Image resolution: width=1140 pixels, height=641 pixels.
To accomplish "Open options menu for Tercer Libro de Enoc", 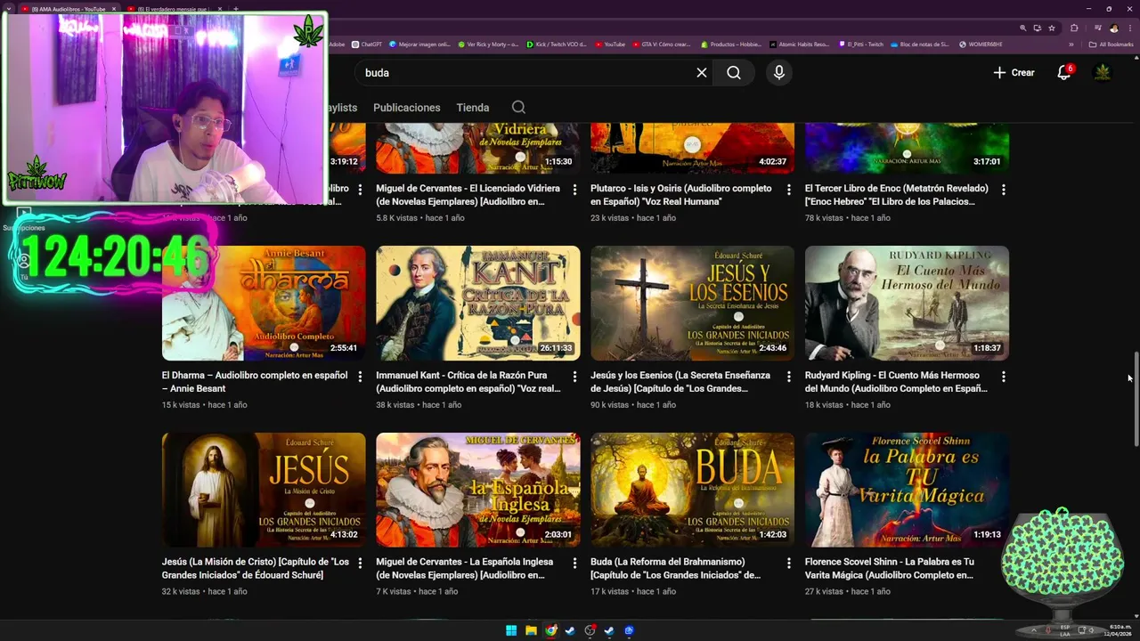I will click(x=1003, y=190).
